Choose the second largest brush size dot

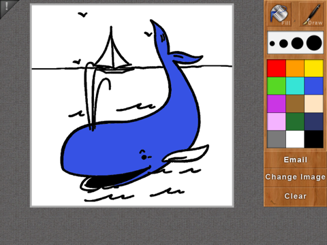(x=297, y=43)
